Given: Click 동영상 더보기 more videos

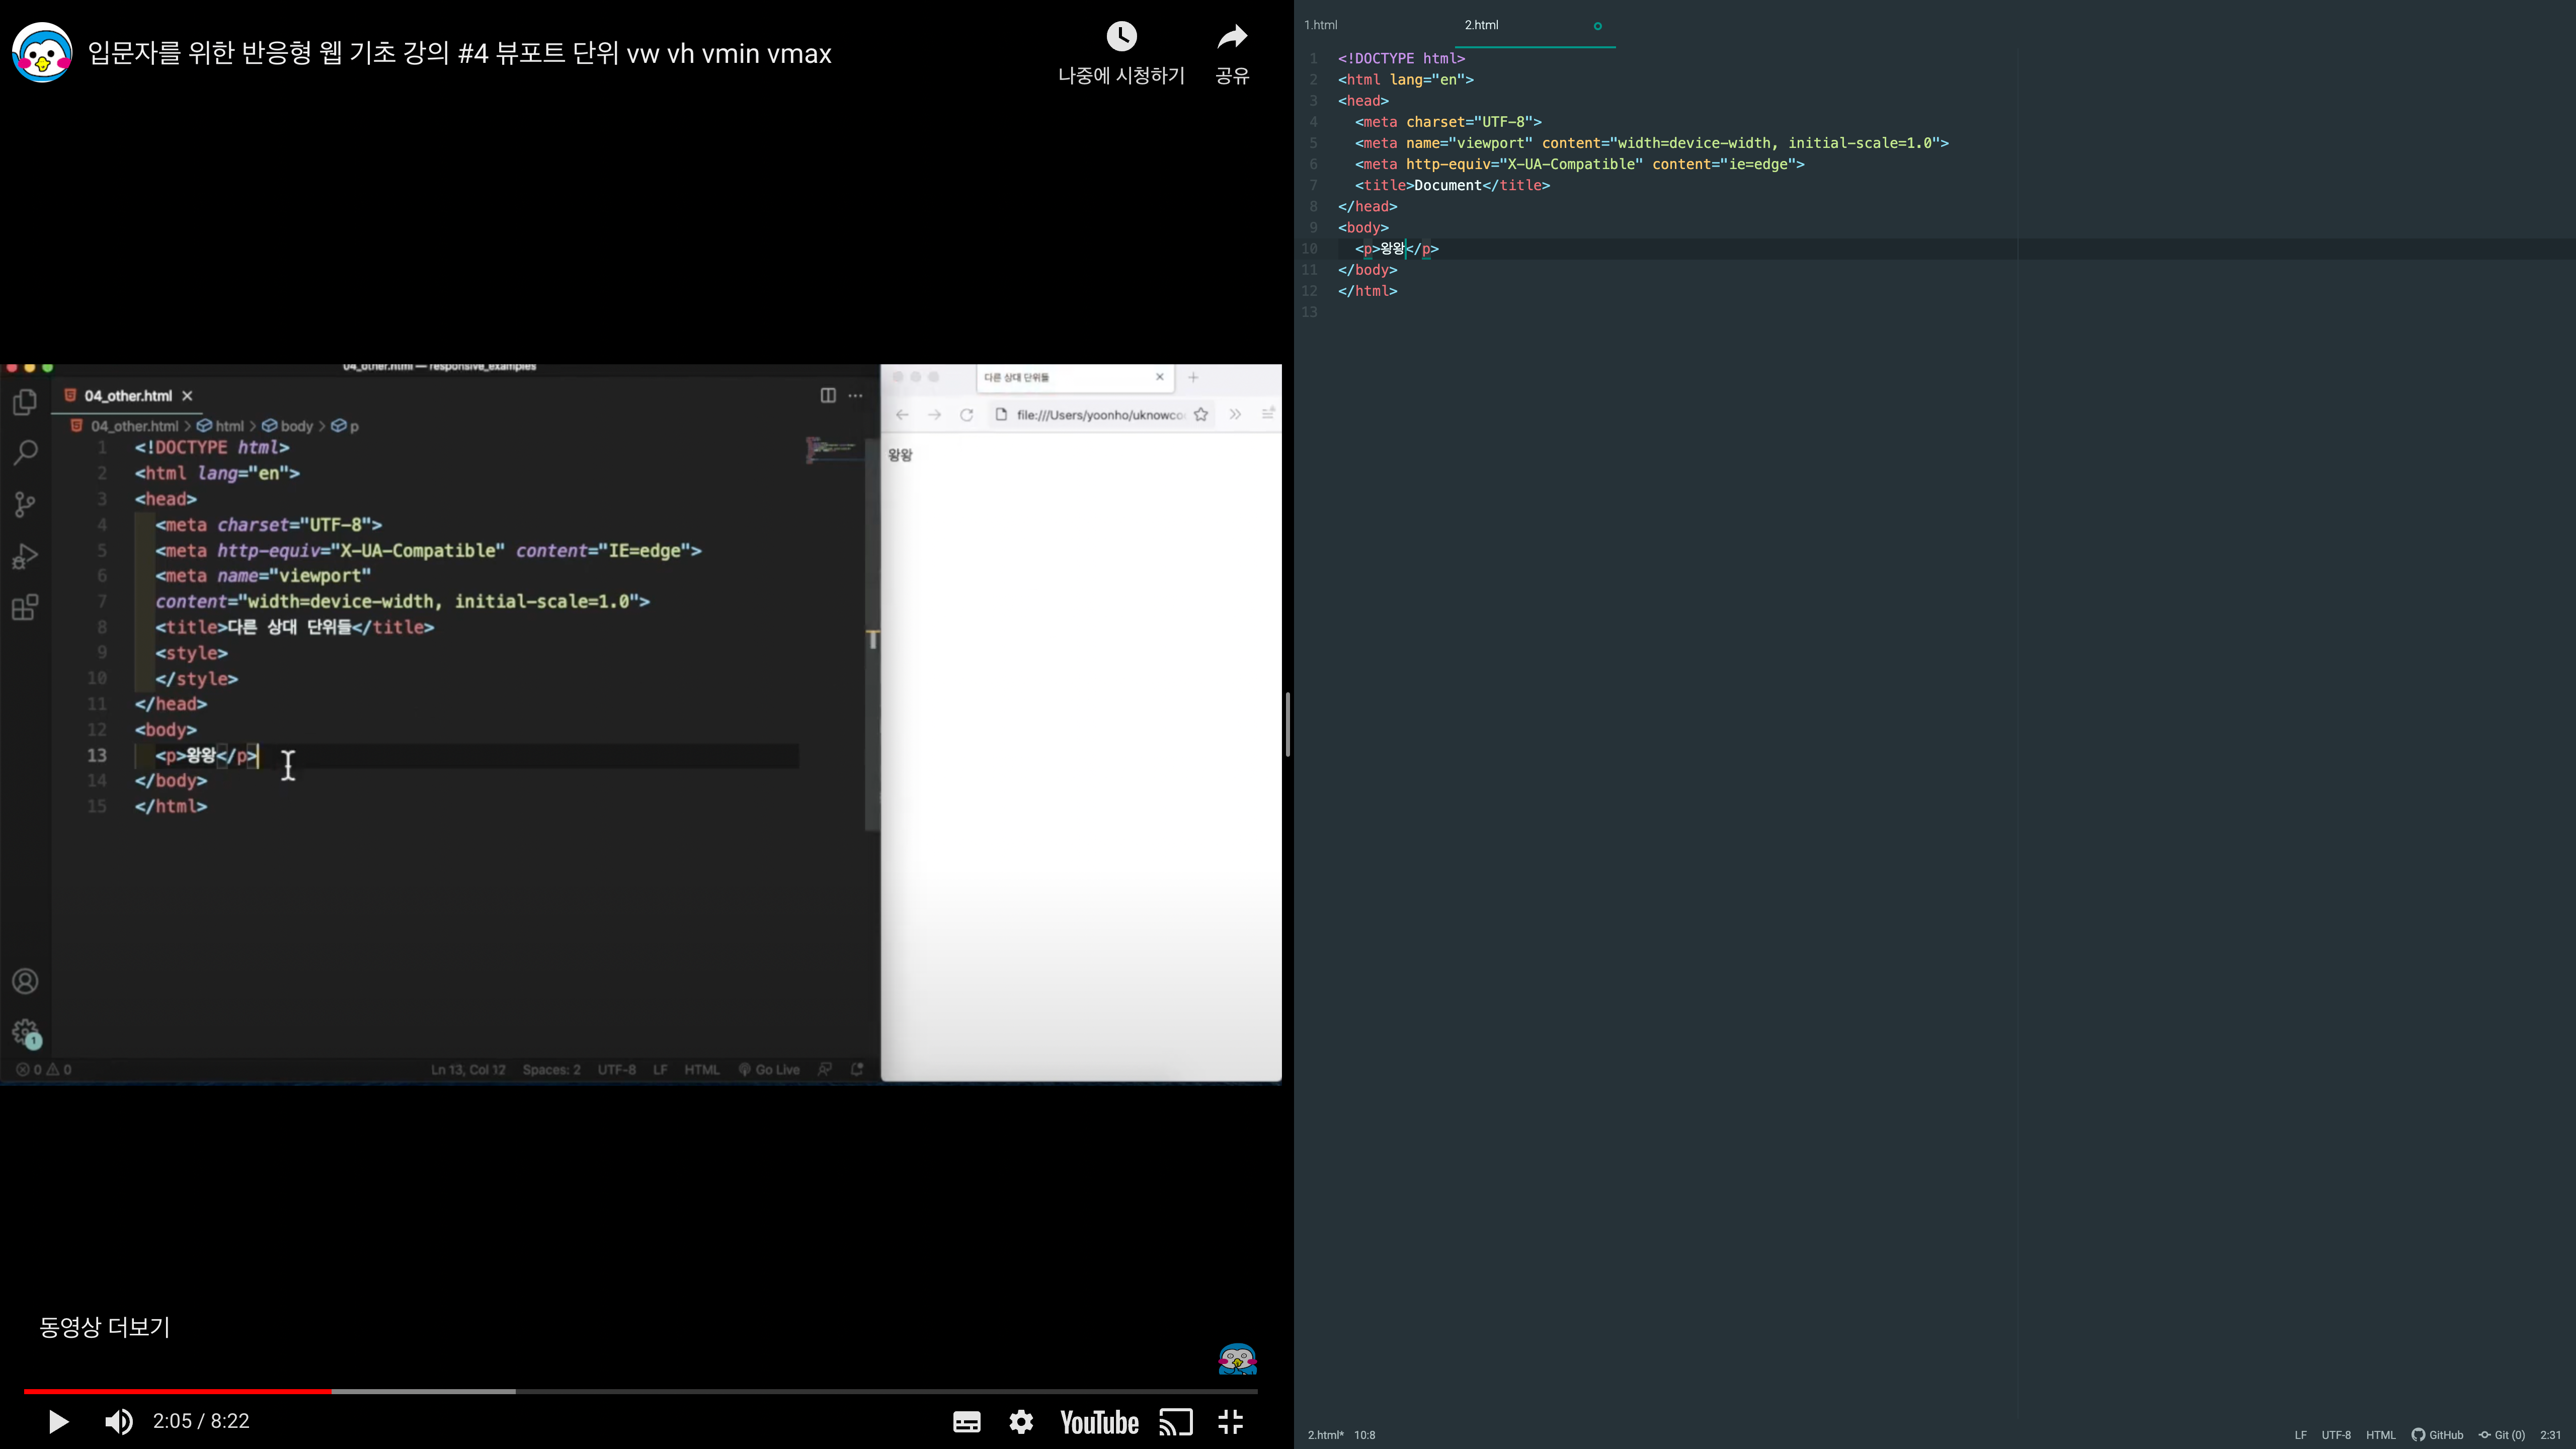Looking at the screenshot, I should [x=105, y=1327].
